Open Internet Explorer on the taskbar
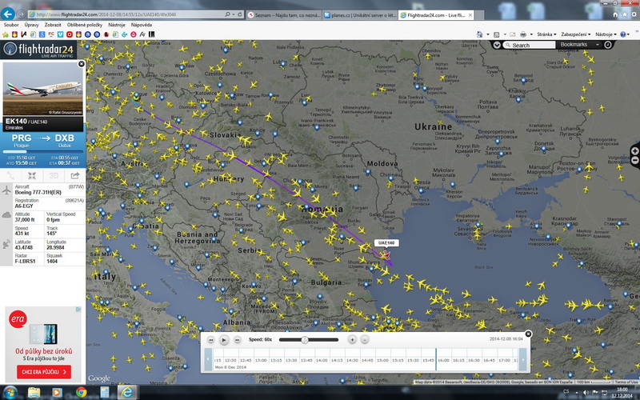640x400 pixels. (127, 393)
